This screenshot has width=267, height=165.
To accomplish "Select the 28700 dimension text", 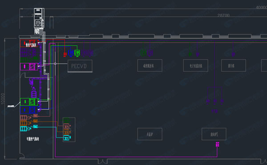I will pyautogui.click(x=223, y=15).
